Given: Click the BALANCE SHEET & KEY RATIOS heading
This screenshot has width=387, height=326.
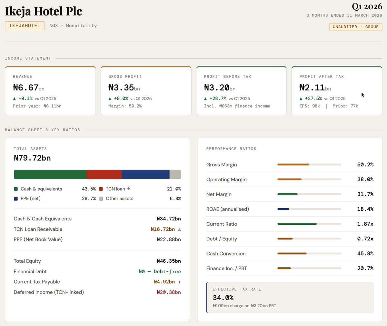Looking at the screenshot, I should click(43, 130).
